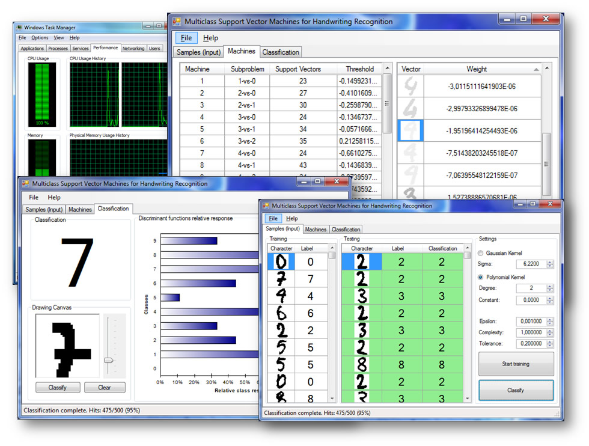Adjust the Tolerance spinner arrows

(x=550, y=344)
